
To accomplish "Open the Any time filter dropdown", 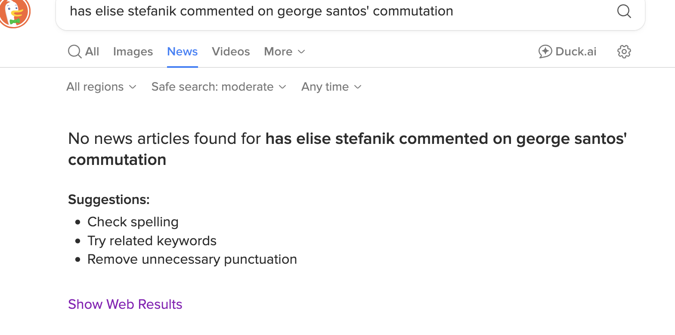I will click(x=325, y=87).
